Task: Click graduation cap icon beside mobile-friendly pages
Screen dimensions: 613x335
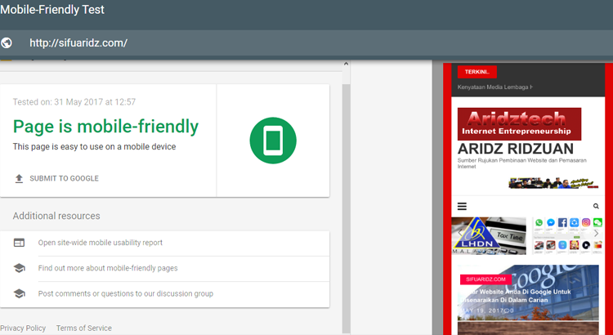Action: [x=19, y=268]
